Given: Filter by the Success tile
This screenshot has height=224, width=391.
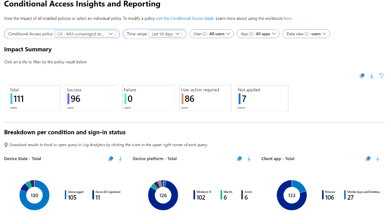Looking at the screenshot, I should (89, 98).
